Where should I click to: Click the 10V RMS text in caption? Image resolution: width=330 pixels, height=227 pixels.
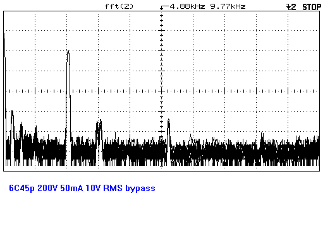(x=104, y=188)
